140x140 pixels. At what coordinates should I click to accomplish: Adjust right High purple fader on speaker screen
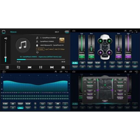(x=128, y=43)
